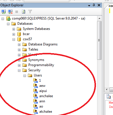The height and width of the screenshot is (115, 113).
Task: Click the Tables folder icon
Action: coord(24,49)
